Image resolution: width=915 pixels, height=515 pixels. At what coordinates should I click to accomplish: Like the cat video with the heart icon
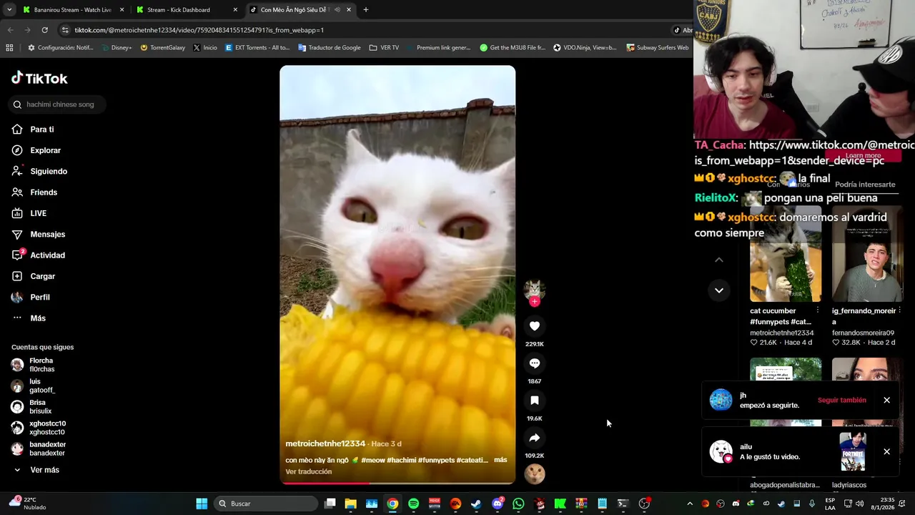(x=534, y=326)
